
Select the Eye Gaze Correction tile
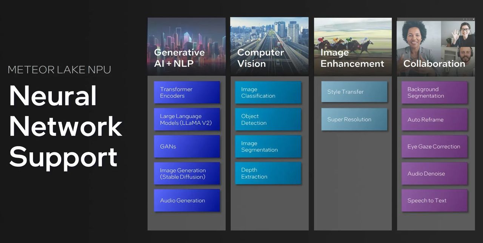434,147
